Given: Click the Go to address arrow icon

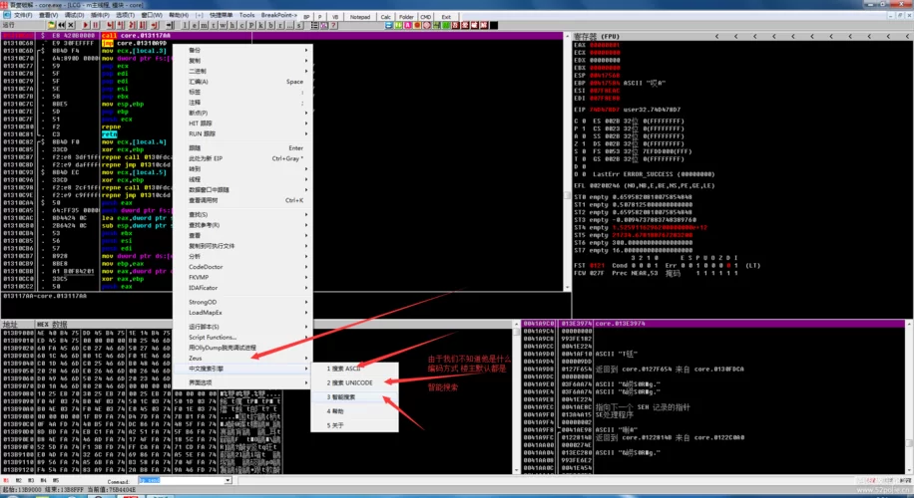Looking at the screenshot, I should click(170, 25).
